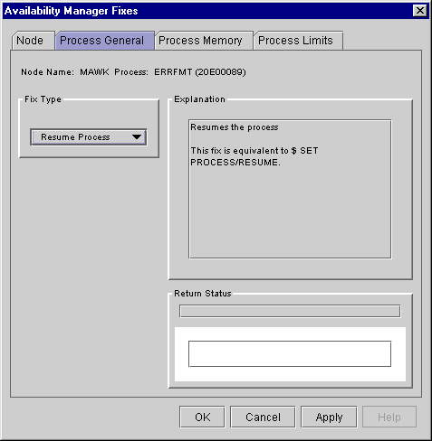This screenshot has width=432, height=441.
Task: Click the Availability Manager Fixes title bar
Action: tap(206, 11)
